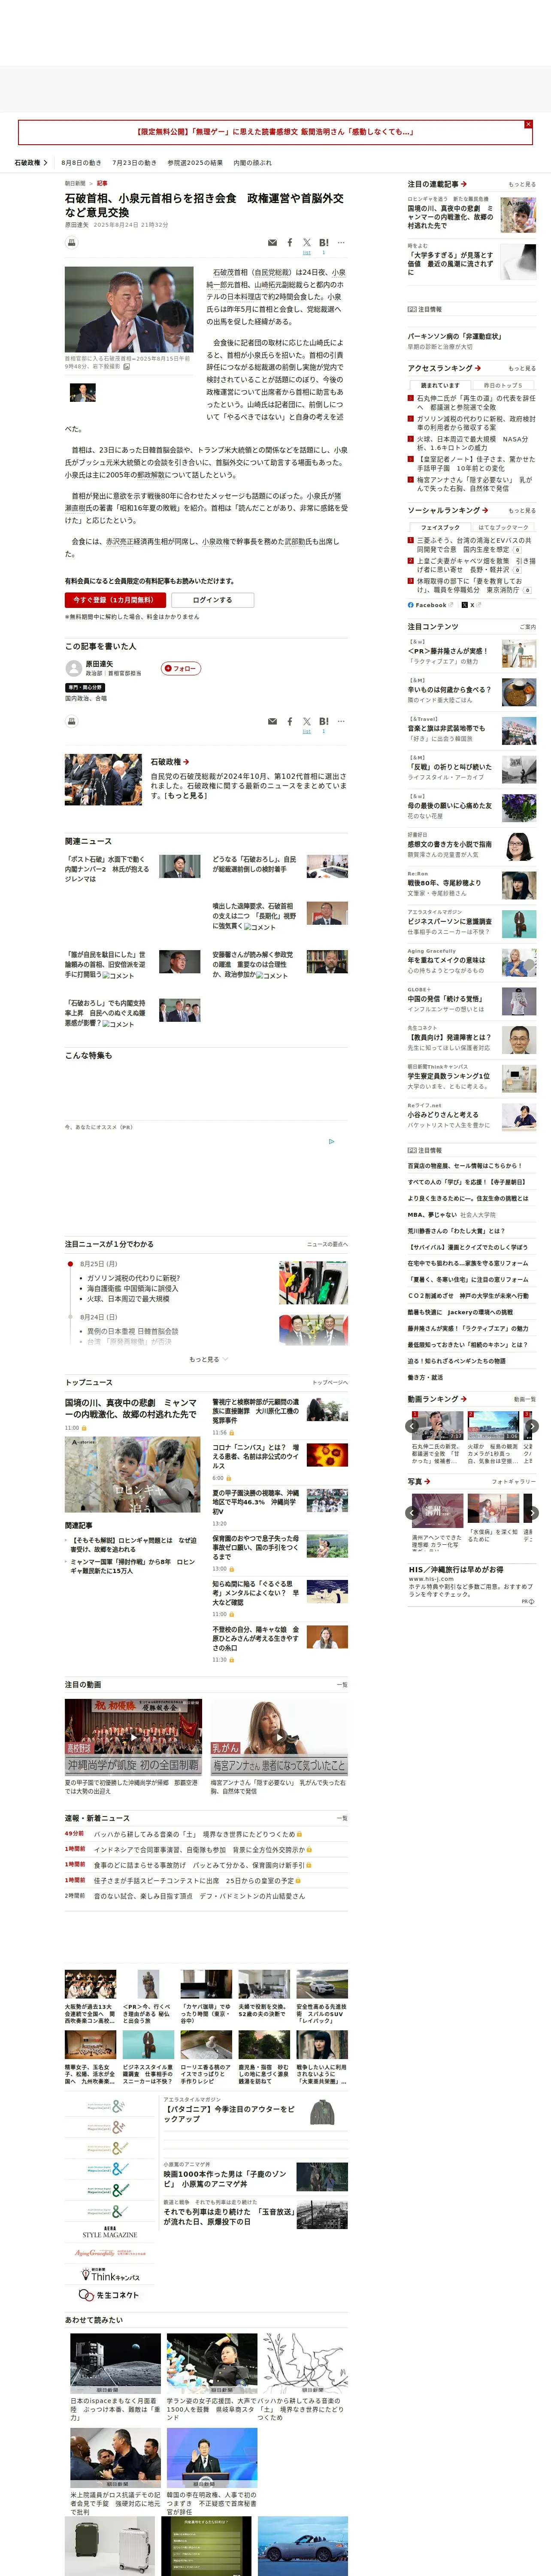Click main article photo of Ishiba
Image resolution: width=551 pixels, height=2576 pixels.
(129, 310)
